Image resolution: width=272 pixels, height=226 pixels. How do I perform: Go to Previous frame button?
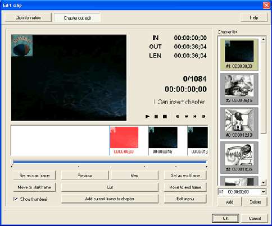pos(85,176)
